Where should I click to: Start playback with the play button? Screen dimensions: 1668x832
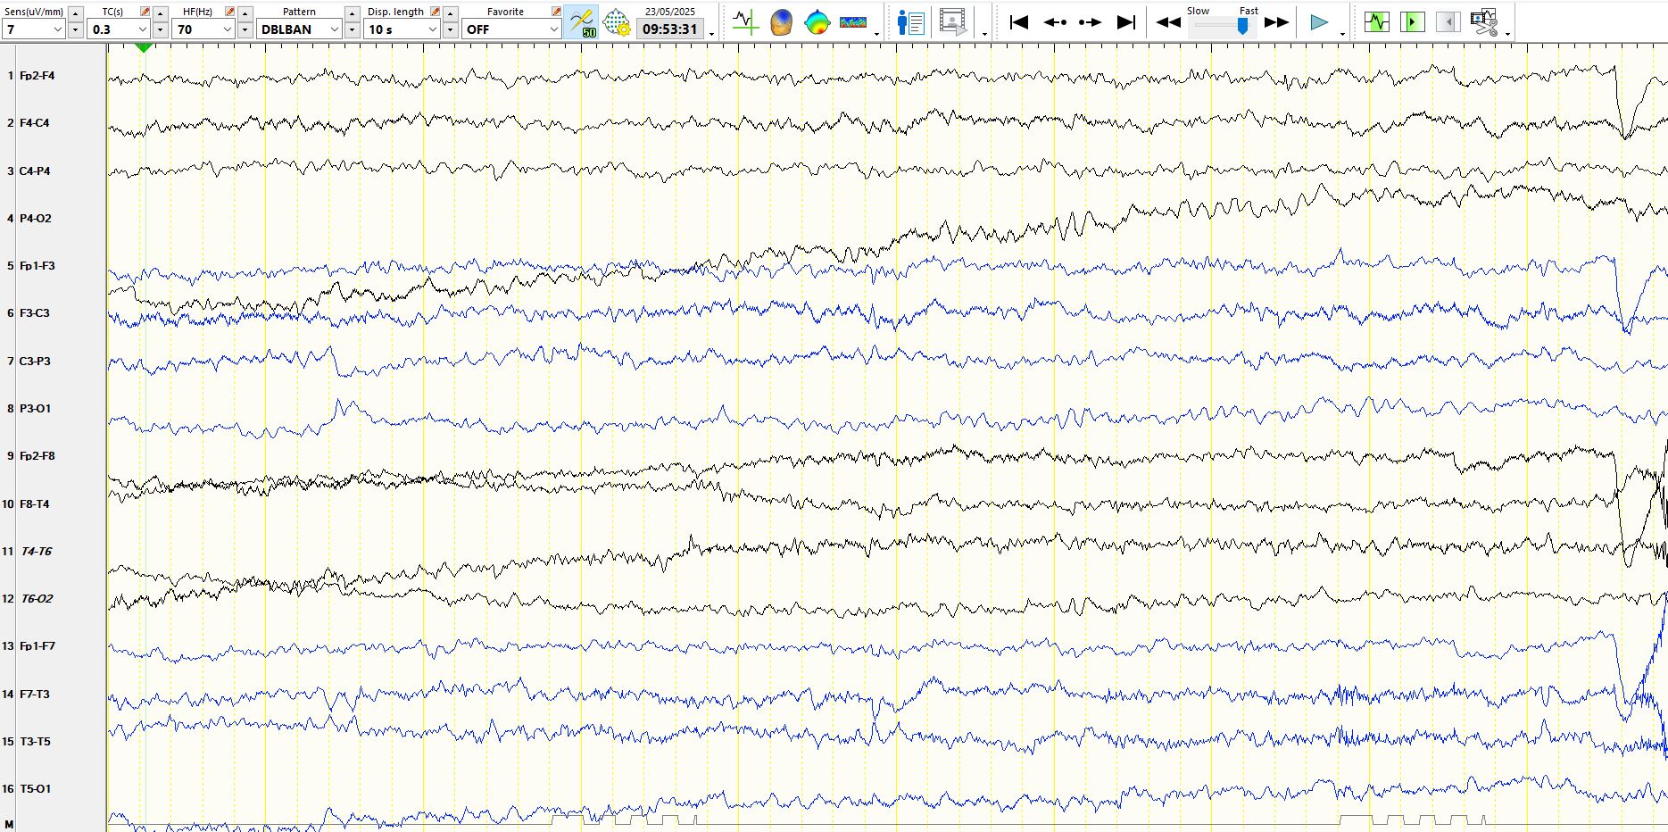tap(1319, 22)
